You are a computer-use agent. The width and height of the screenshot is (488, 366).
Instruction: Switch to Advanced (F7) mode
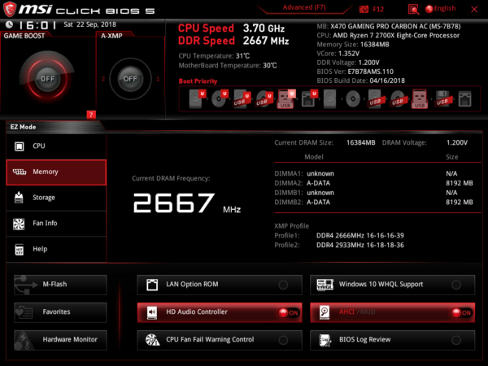pos(304,7)
